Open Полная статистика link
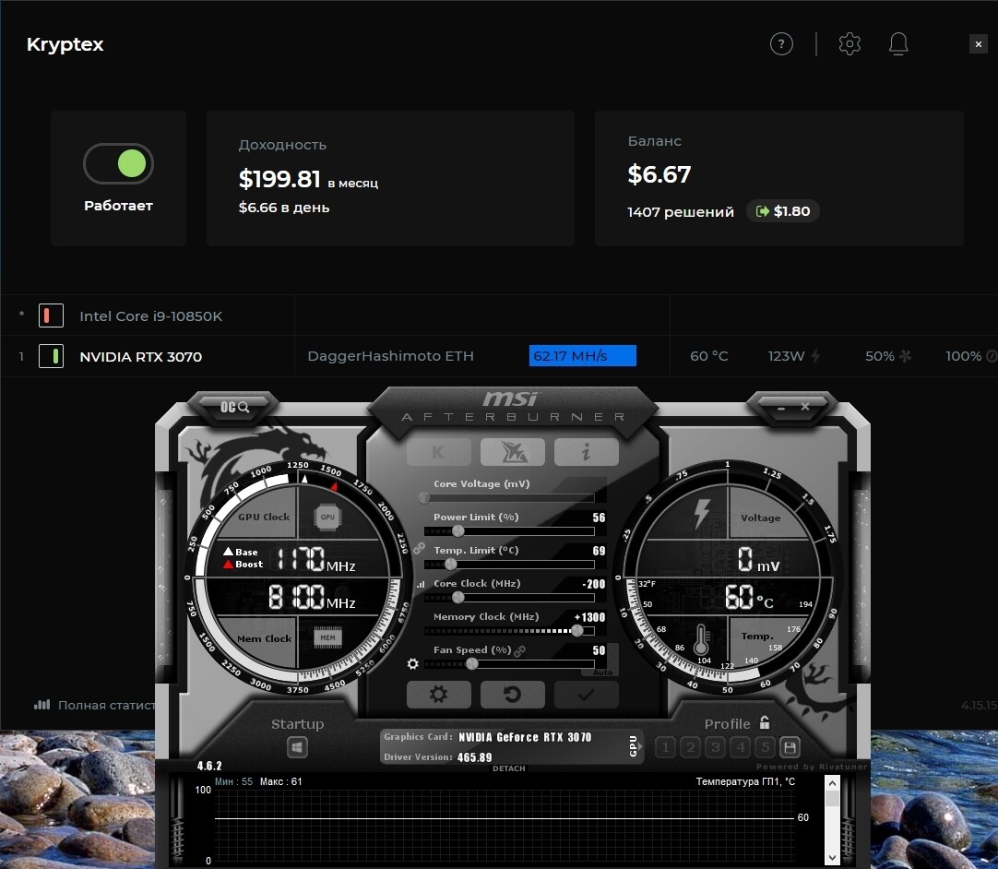 tap(94, 705)
